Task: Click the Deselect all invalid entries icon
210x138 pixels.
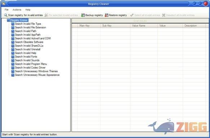Action: (164, 15)
